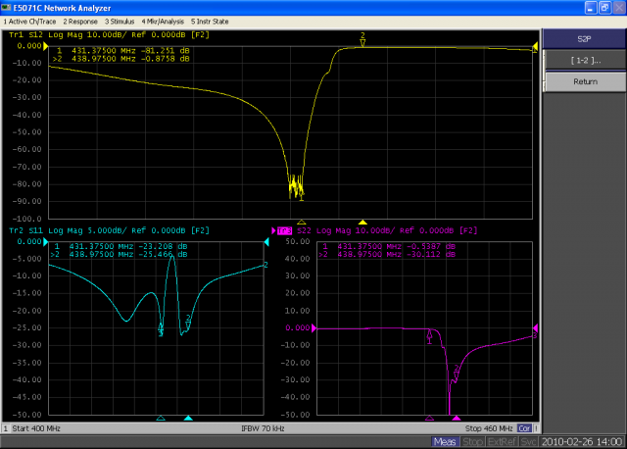Select yellow marker triangle below S12 plot
The image size is (627, 449).
pos(362,223)
